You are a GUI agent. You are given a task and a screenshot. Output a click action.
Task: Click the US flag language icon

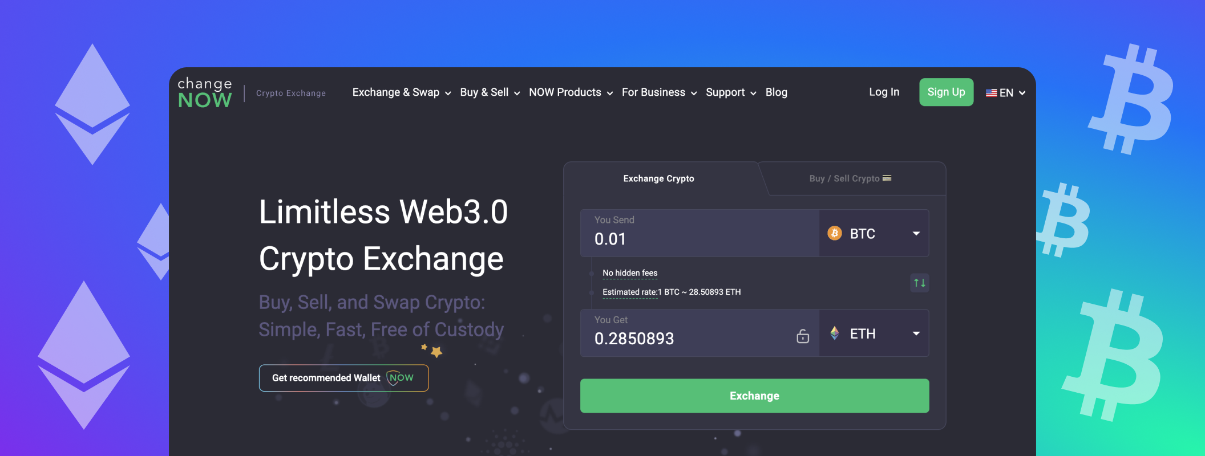[x=992, y=93]
